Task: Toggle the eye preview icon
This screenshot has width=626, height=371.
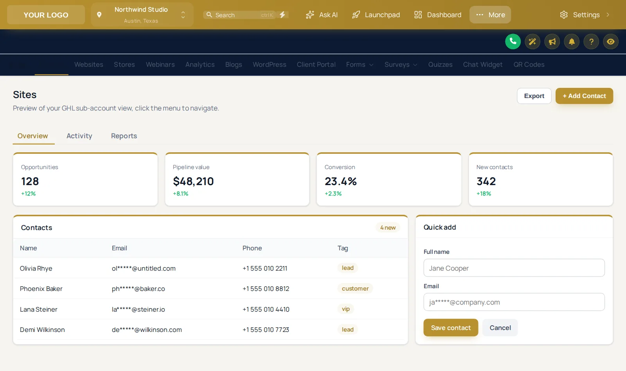Action: tap(611, 41)
